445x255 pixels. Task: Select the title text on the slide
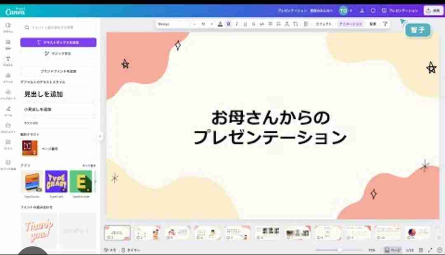point(270,127)
